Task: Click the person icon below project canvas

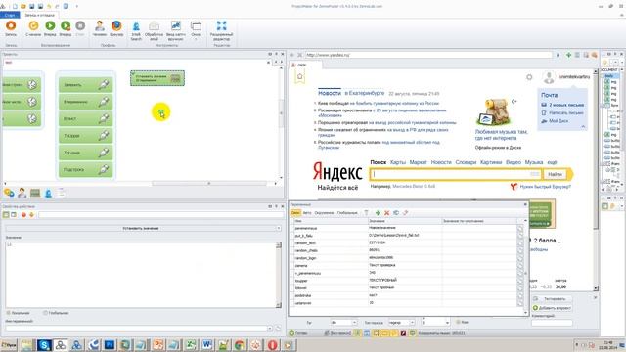Action: click(x=22, y=193)
